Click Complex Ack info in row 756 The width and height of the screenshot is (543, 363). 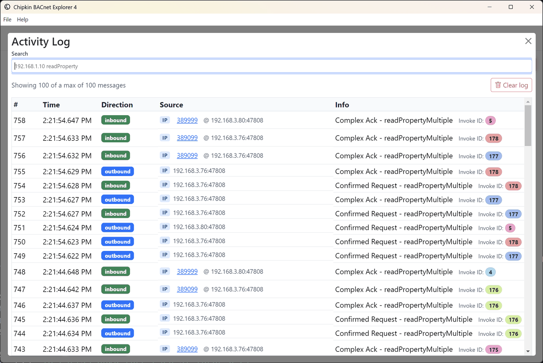point(394,156)
